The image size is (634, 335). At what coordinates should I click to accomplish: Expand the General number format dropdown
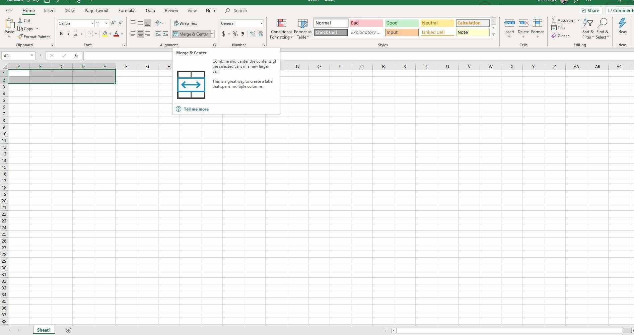261,23
